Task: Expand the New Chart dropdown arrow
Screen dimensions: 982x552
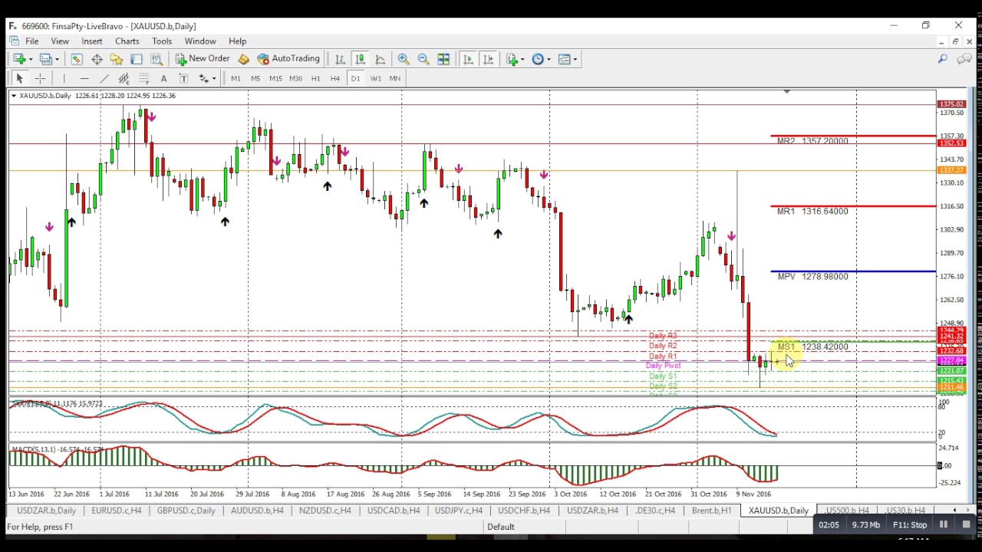Action: click(29, 59)
